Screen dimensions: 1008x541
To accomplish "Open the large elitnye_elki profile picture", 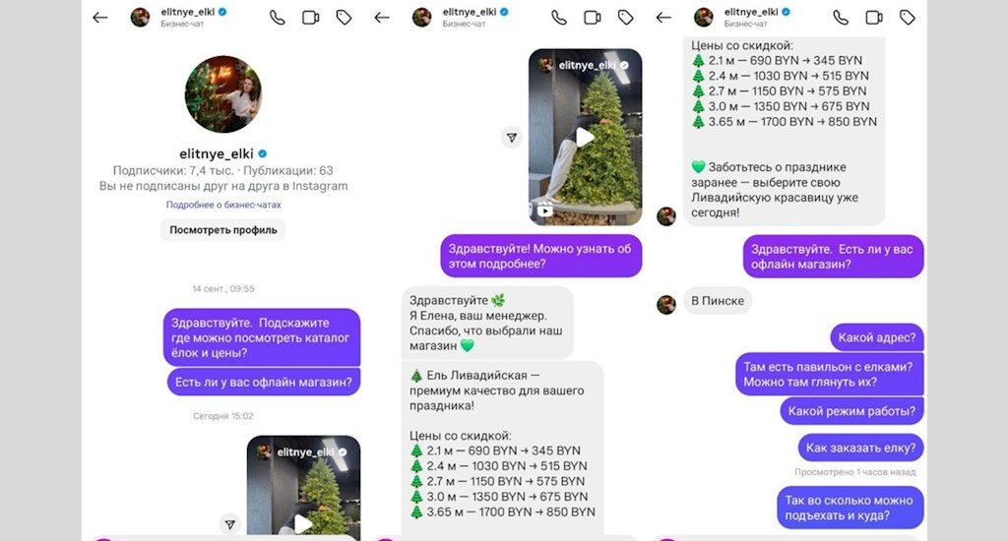I will (x=223, y=93).
